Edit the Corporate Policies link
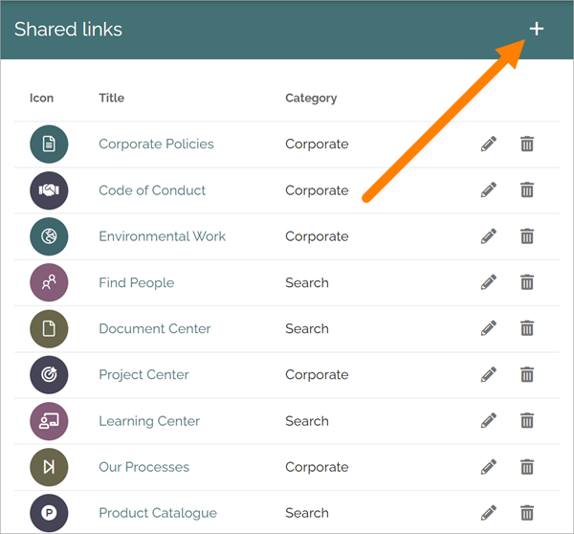This screenshot has width=574, height=534. coord(489,144)
